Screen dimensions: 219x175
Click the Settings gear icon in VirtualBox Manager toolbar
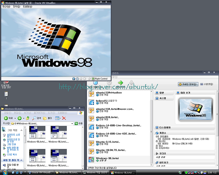[x=109, y=83]
